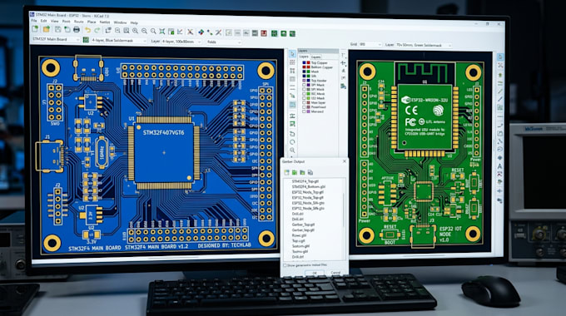Open the Place menu
Image resolution: width=566 pixels, height=316 pixels.
92,22
